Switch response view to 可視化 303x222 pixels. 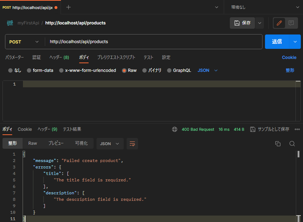[x=81, y=143]
